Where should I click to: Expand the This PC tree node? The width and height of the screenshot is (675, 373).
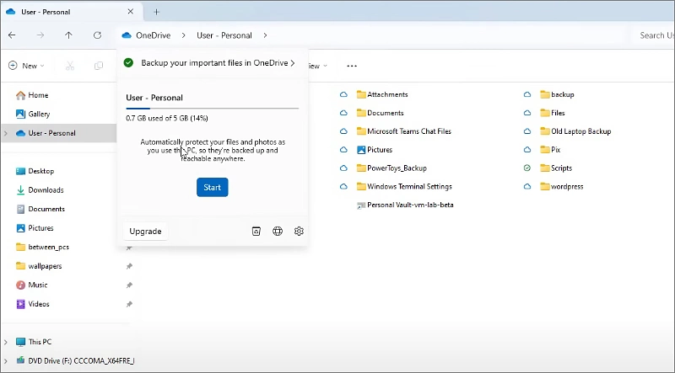pyautogui.click(x=6, y=342)
